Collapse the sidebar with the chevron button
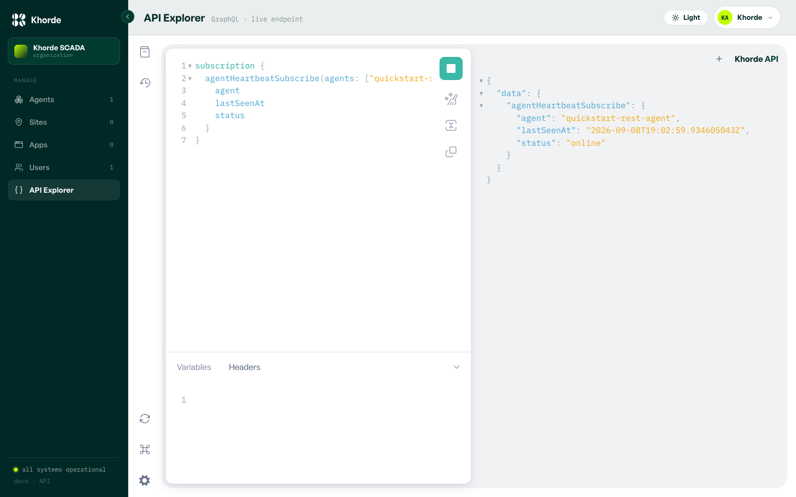 click(128, 17)
